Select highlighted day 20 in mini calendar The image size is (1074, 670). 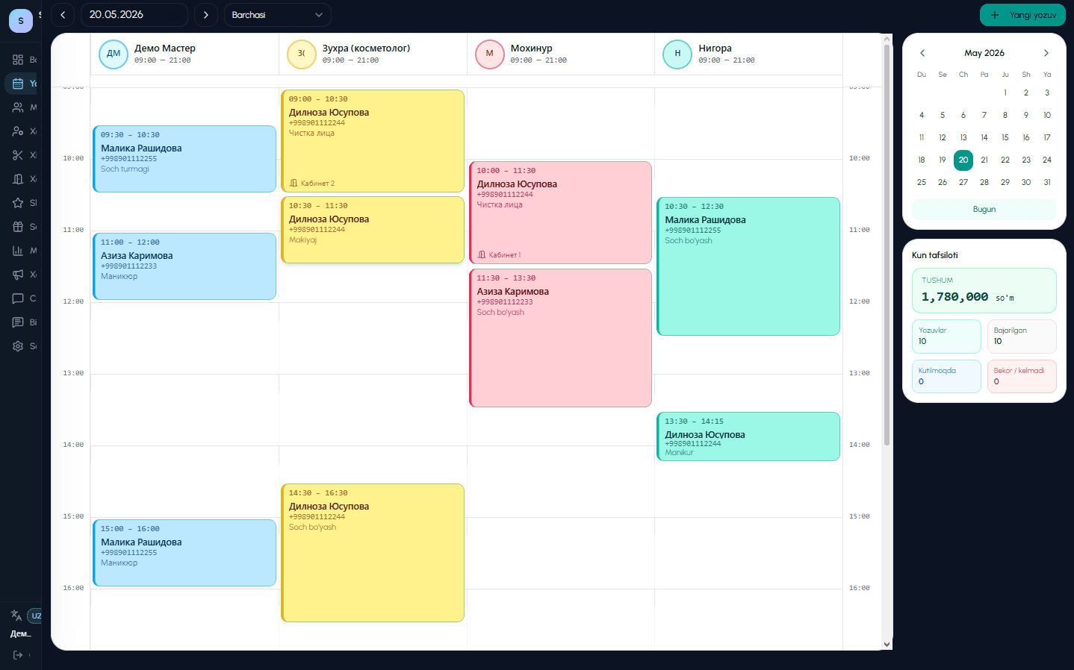[x=963, y=160]
